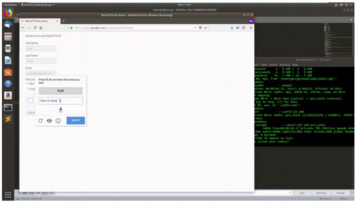Click the Last Name input field
The width and height of the screenshot is (356, 203).
pyautogui.click(x=41, y=61)
